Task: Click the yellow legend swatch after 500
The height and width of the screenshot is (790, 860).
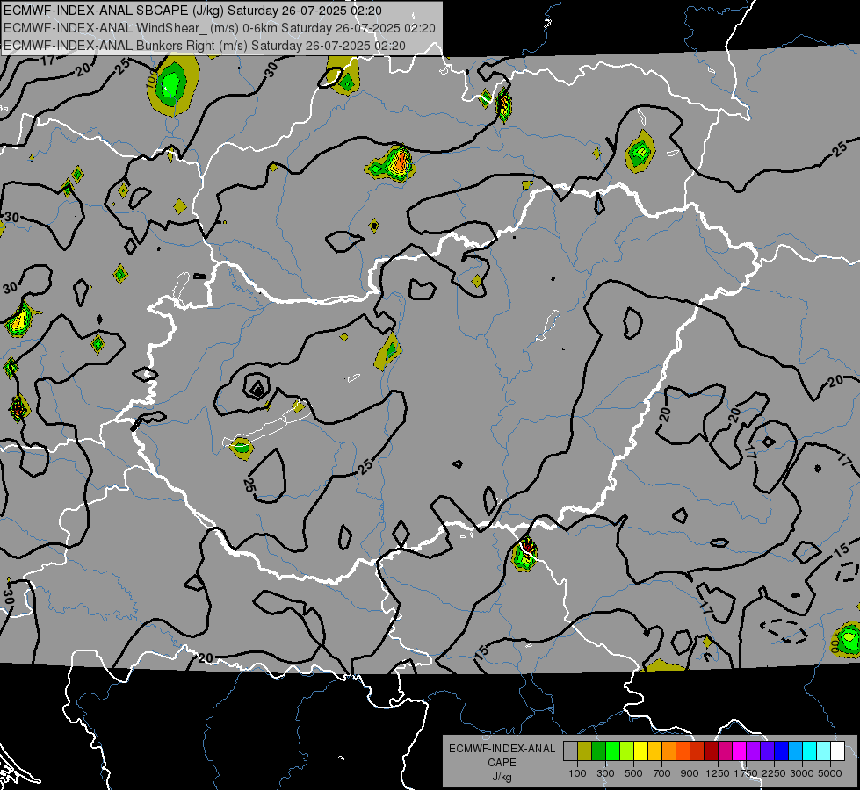Action: [x=640, y=751]
